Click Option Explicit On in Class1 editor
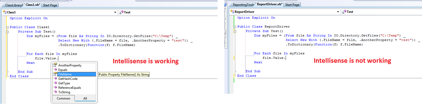The height and width of the screenshot is (104, 422). tap(29, 18)
